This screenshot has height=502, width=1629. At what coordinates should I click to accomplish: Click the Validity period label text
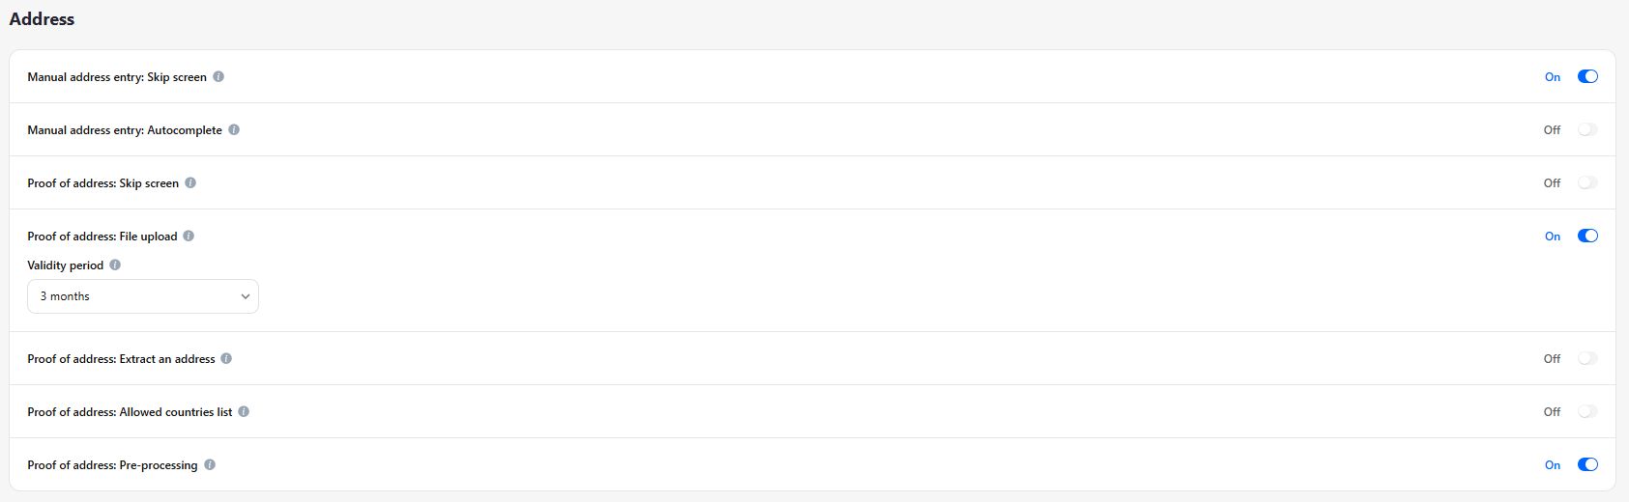click(65, 265)
